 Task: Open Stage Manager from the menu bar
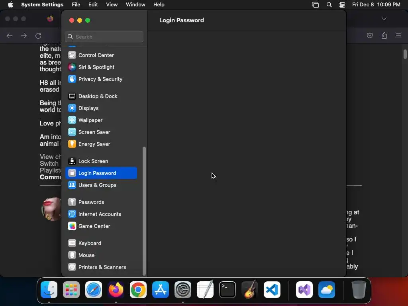(x=316, y=5)
